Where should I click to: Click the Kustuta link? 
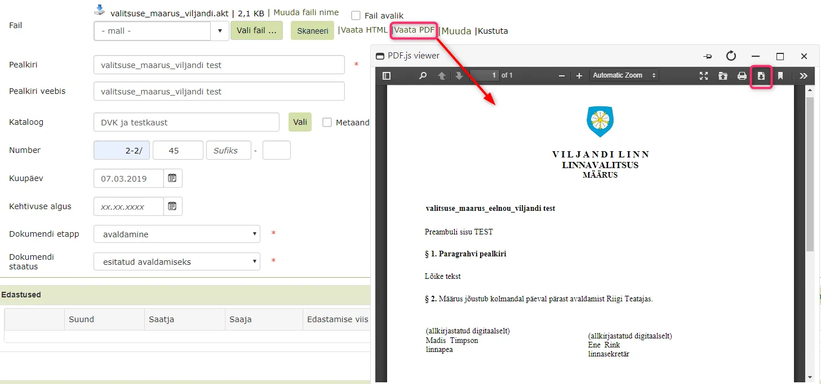point(493,31)
